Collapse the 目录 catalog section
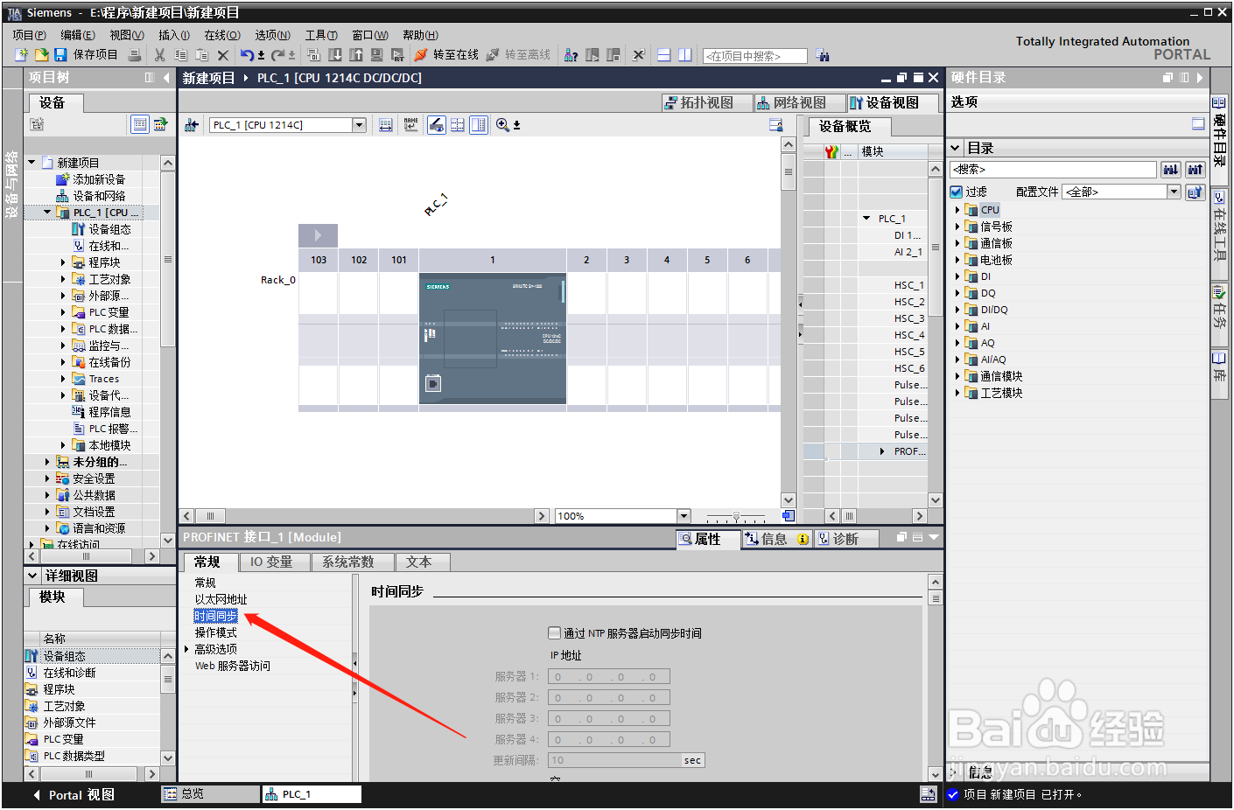Viewport: 1234px width, 810px height. pos(956,149)
